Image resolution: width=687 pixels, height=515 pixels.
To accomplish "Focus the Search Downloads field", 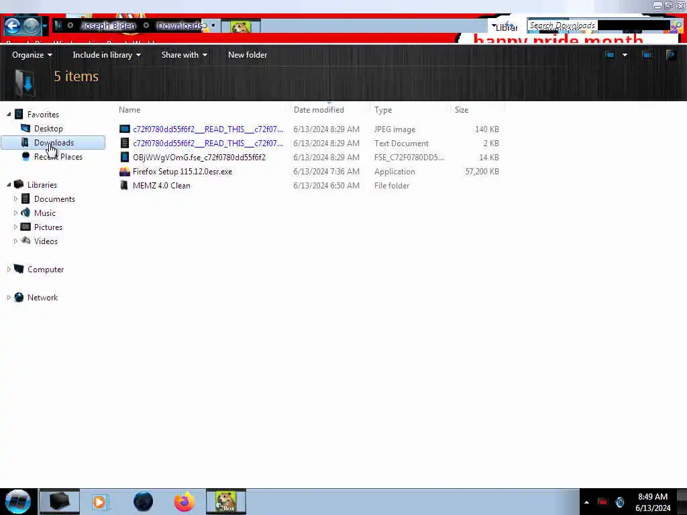I will pyautogui.click(x=599, y=26).
